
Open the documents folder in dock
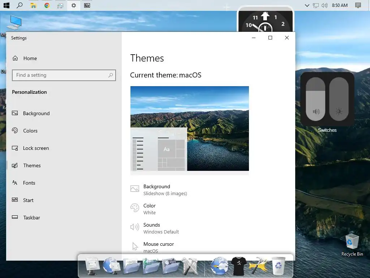(x=132, y=266)
